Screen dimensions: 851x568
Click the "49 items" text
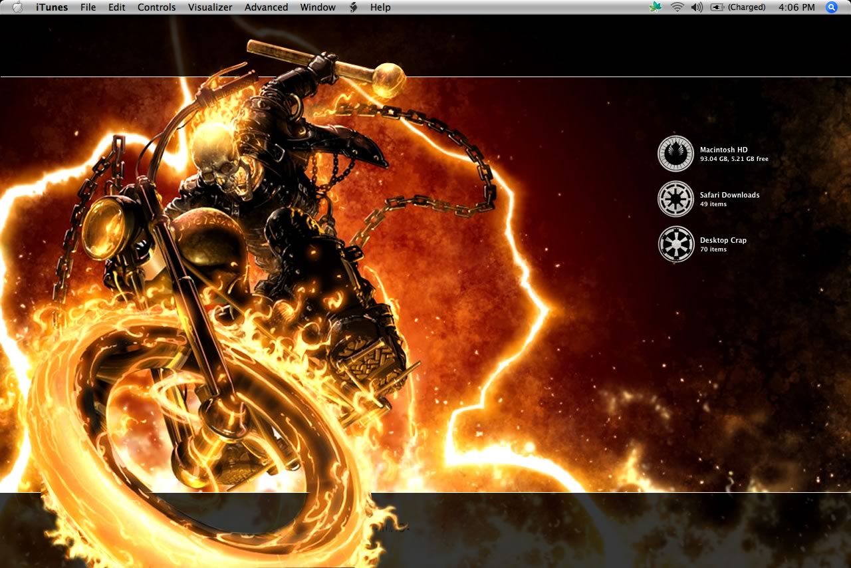(x=713, y=204)
